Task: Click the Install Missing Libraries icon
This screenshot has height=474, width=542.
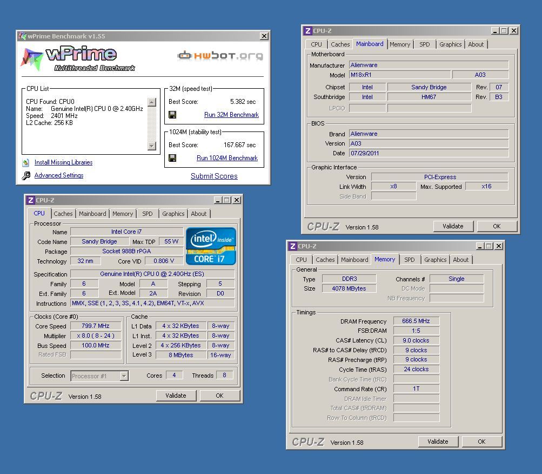Action: tap(26, 162)
